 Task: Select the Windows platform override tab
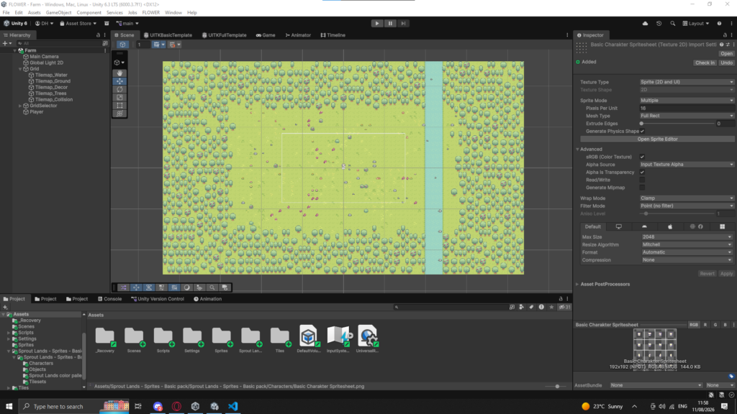tap(723, 226)
